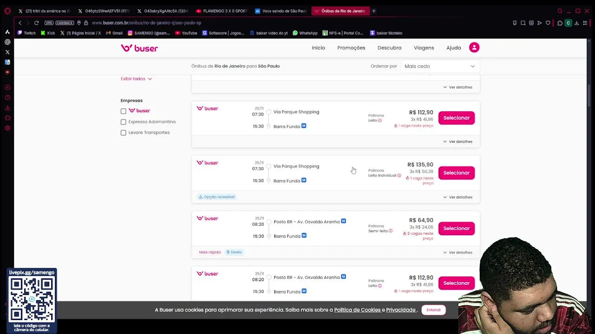Open the Início menu item

click(318, 48)
